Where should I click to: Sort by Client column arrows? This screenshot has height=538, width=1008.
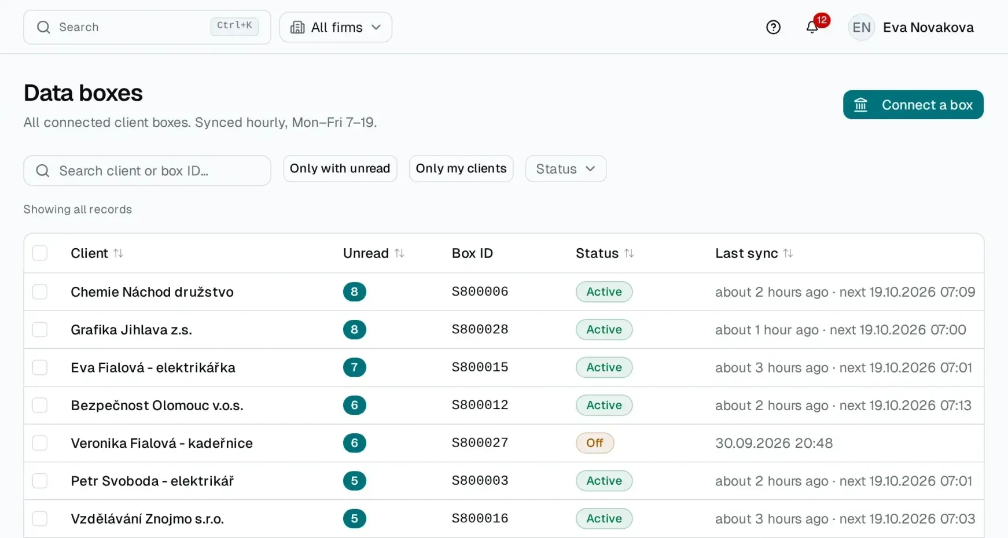(x=118, y=253)
